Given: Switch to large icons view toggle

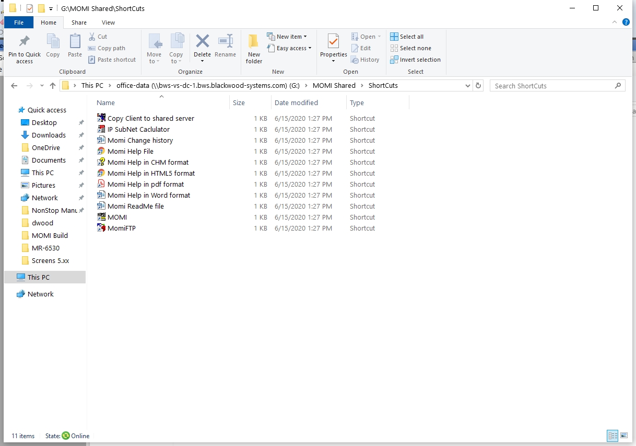Looking at the screenshot, I should point(624,436).
